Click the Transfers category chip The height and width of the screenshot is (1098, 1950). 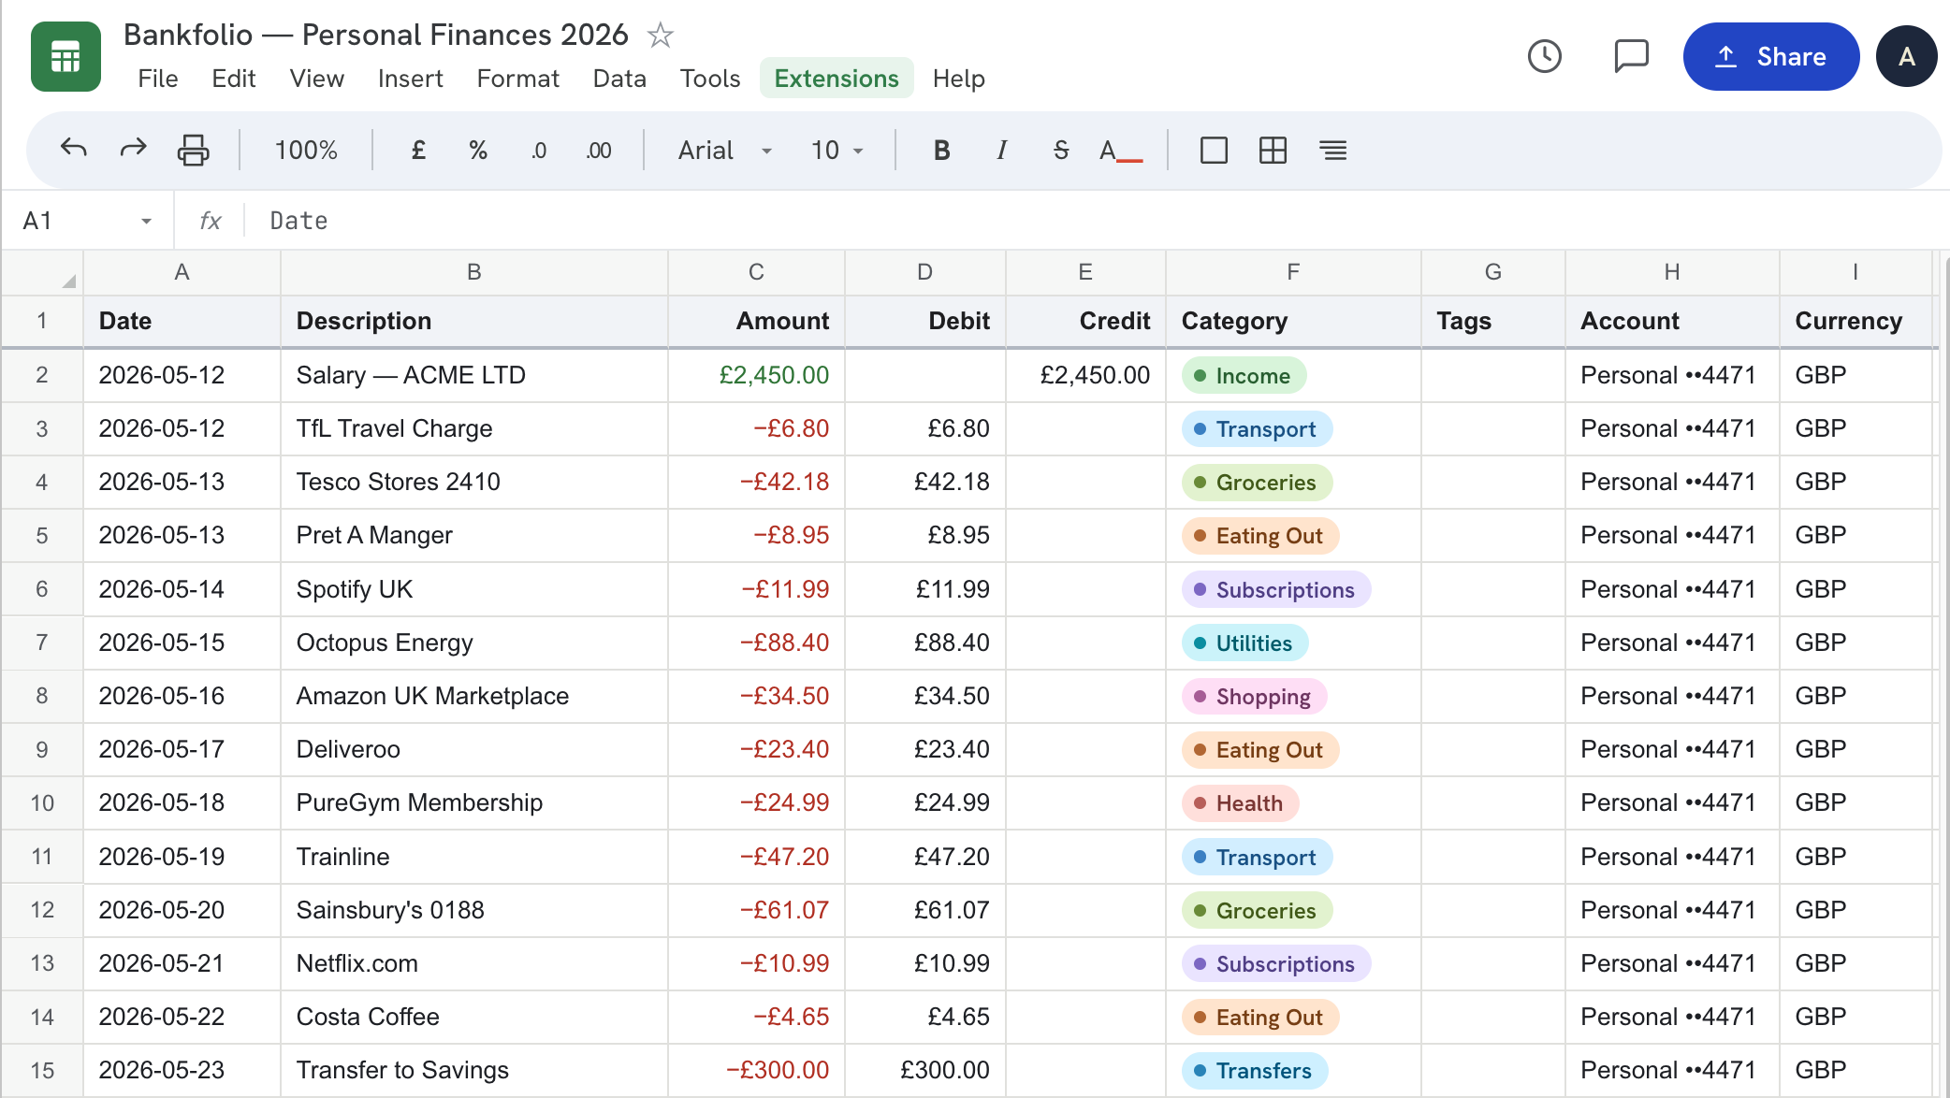(x=1255, y=1071)
